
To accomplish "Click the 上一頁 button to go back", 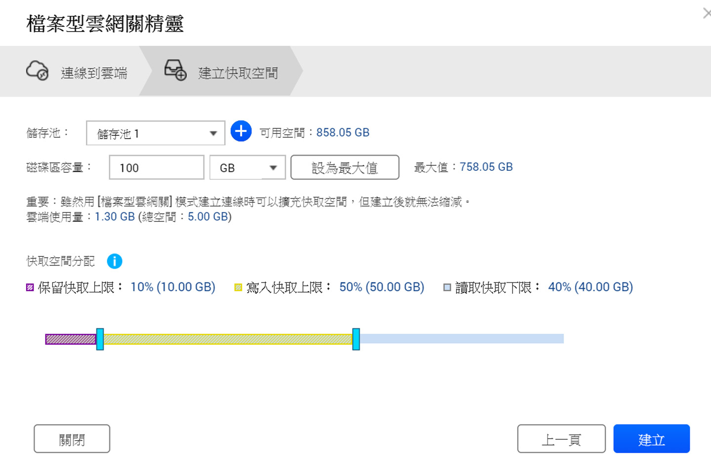I will (561, 439).
